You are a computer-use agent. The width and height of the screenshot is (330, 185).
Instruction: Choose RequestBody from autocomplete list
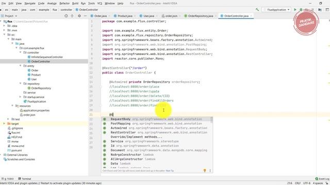[157, 119]
